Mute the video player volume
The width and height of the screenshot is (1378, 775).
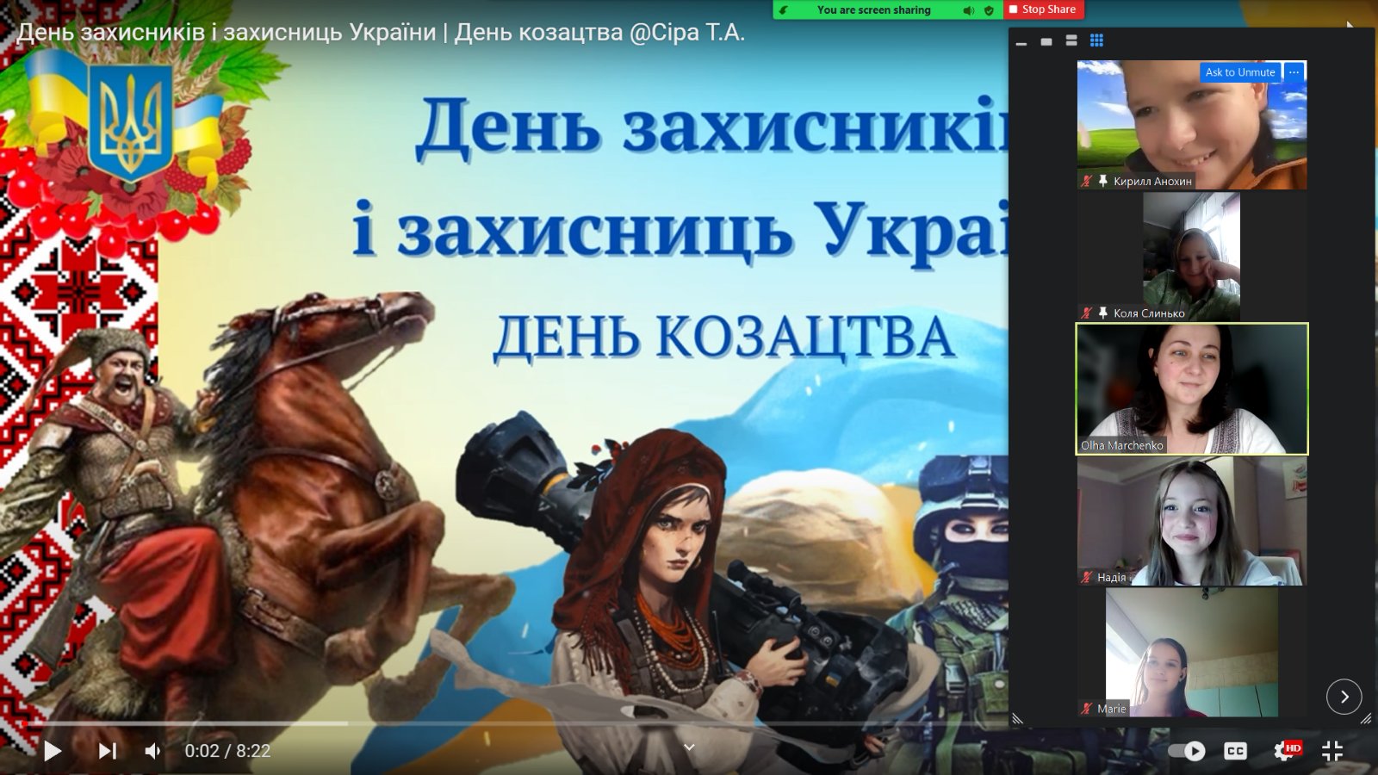tap(152, 751)
